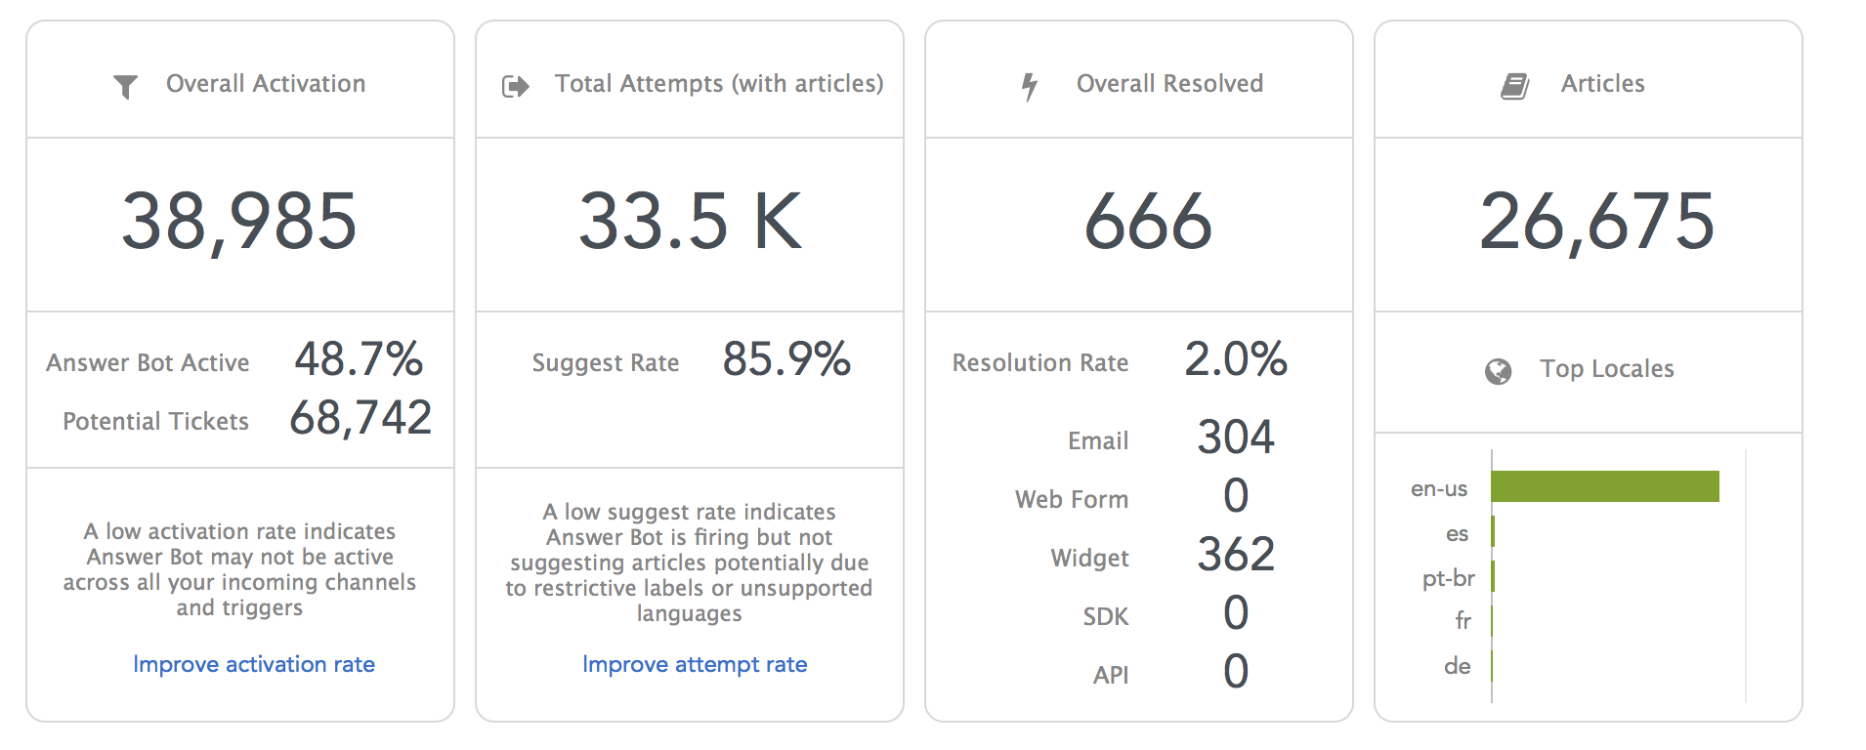Image resolution: width=1866 pixels, height=750 pixels.
Task: Select the Email resolved count 304
Action: coord(1236,437)
